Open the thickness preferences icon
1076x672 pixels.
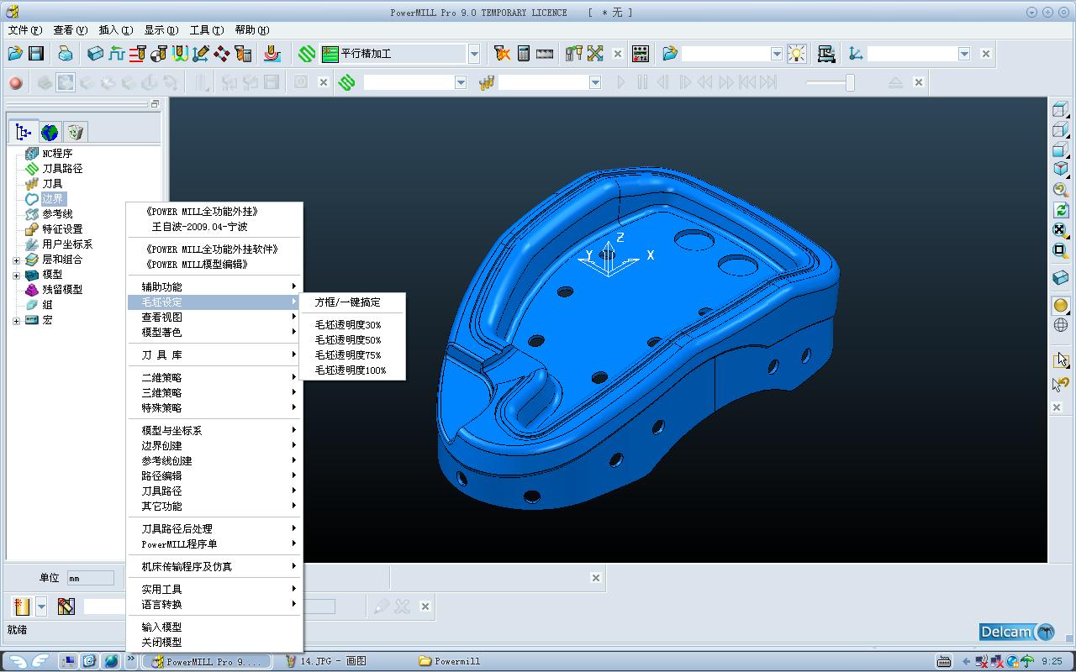(x=222, y=53)
